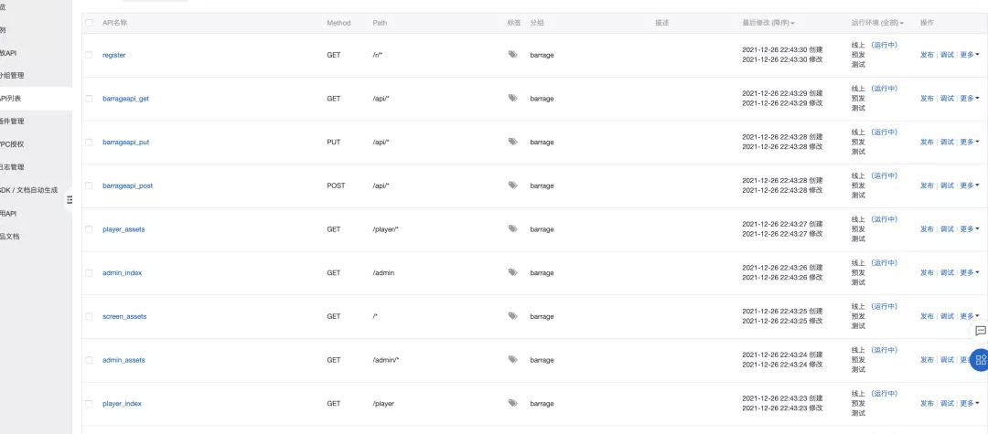This screenshot has width=988, height=434.
Task: Click the tag icon for player_assets
Action: pos(512,229)
